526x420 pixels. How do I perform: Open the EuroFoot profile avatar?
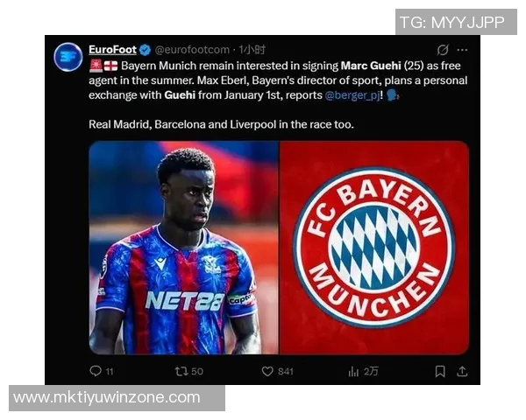point(68,57)
